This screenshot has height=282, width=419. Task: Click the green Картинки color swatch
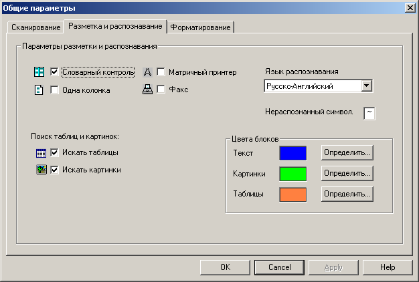coord(293,174)
